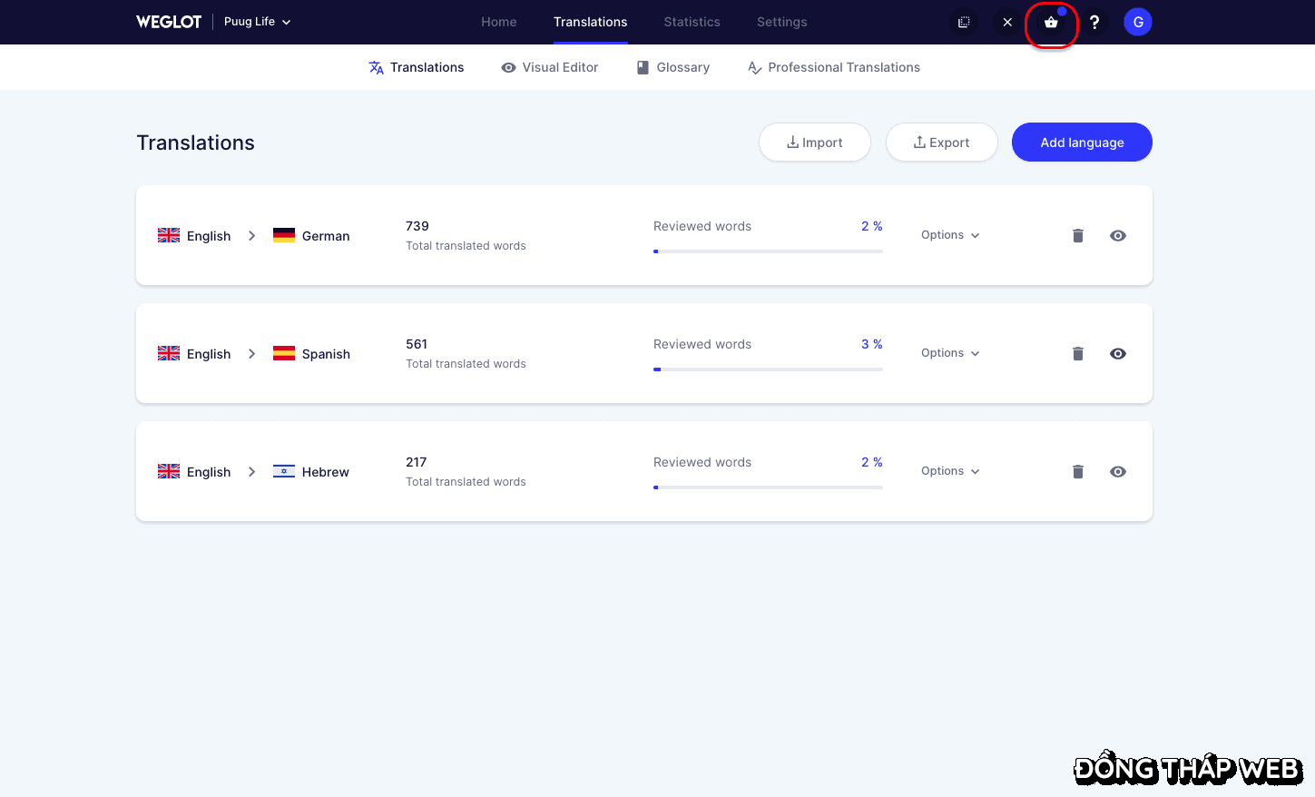Delete the Spanish translation with trash icon
Screen dimensions: 1315x797
coord(1078,354)
